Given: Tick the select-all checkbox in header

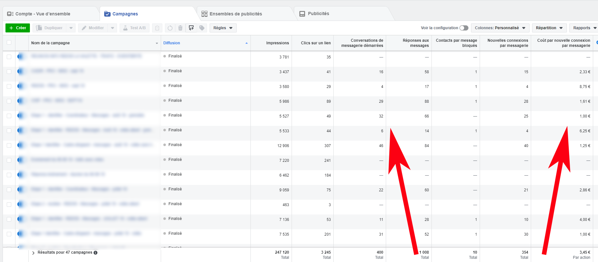Looking at the screenshot, I should point(9,42).
